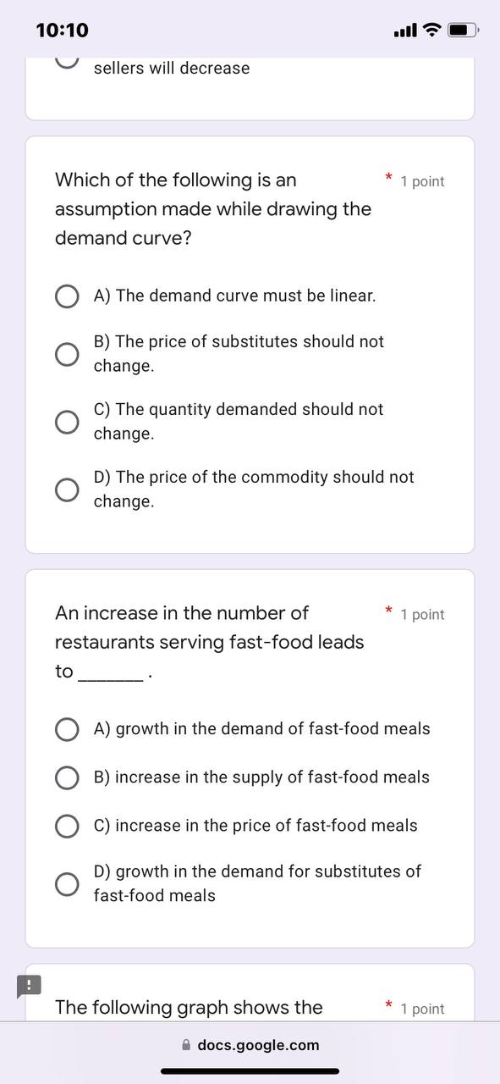Select option C) increase in the price of fast-food meals

click(67, 826)
